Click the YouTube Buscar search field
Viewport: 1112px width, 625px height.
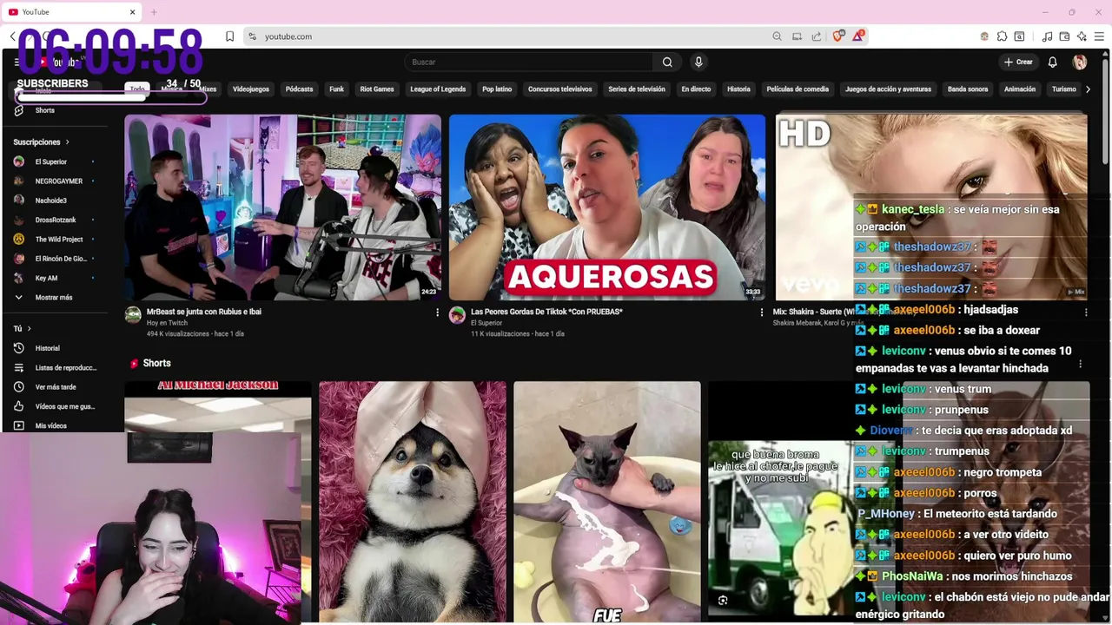528,62
